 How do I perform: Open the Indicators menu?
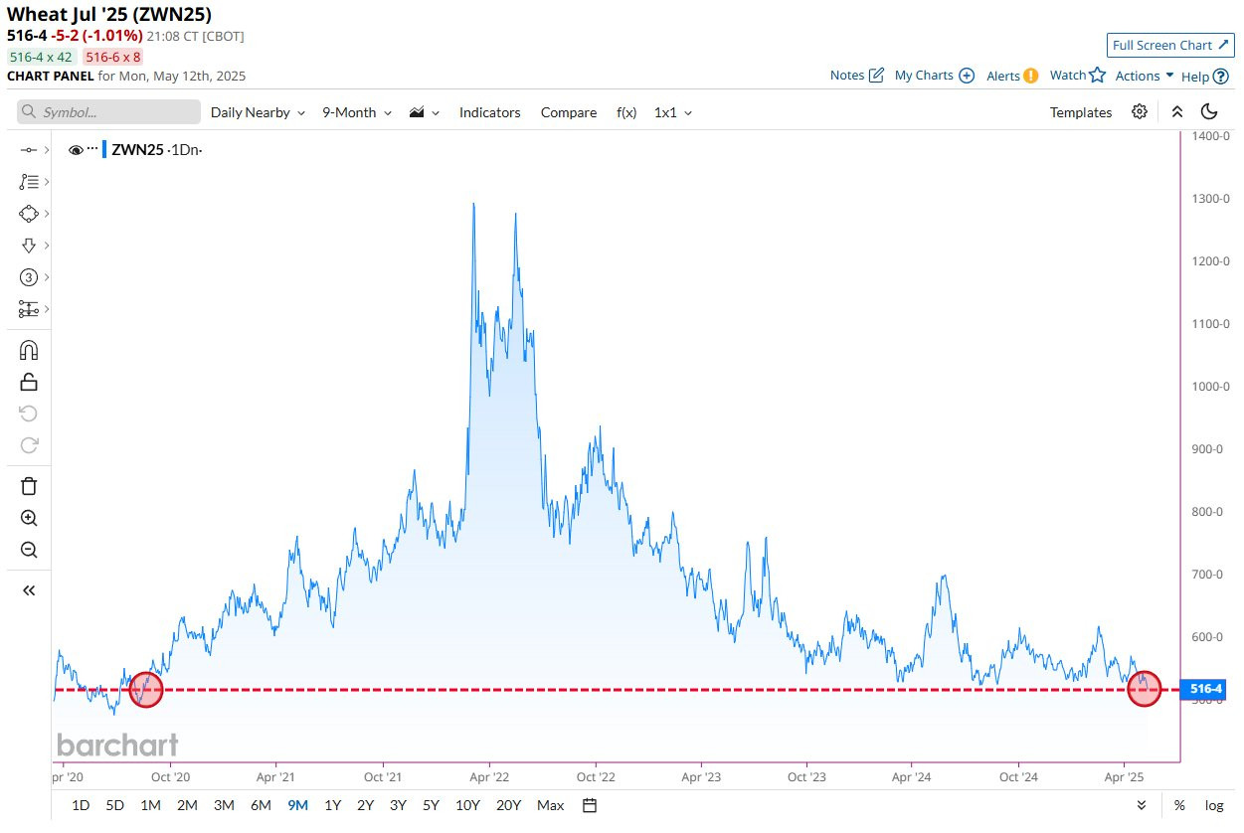489,112
